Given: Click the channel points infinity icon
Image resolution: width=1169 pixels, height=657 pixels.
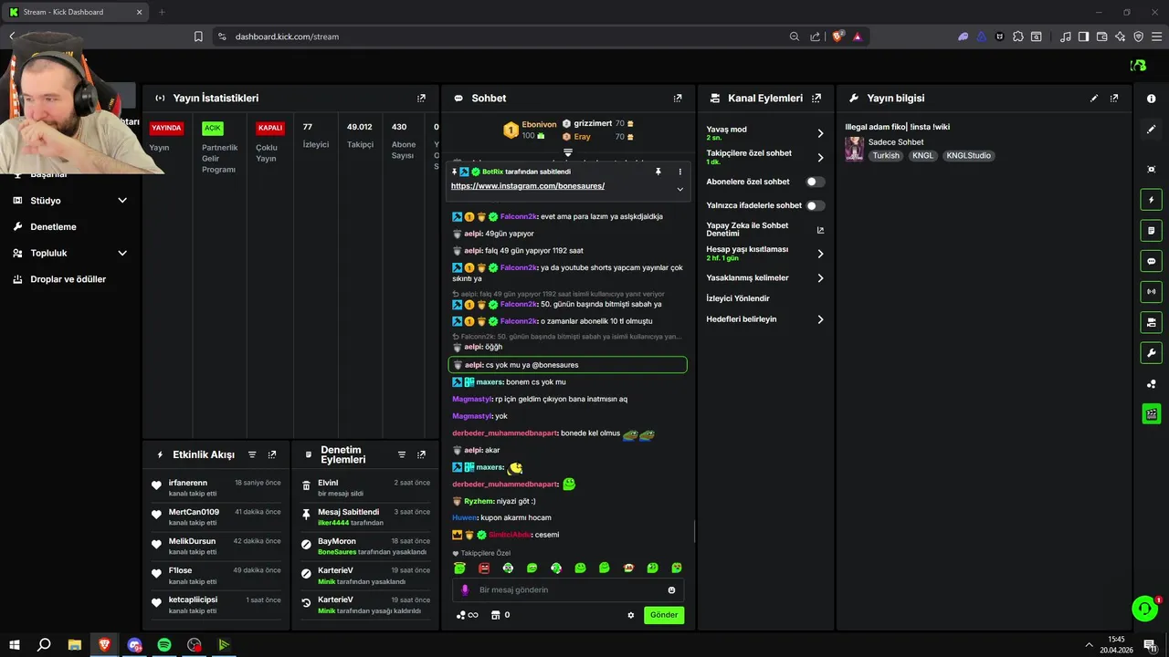Looking at the screenshot, I should click(x=467, y=615).
